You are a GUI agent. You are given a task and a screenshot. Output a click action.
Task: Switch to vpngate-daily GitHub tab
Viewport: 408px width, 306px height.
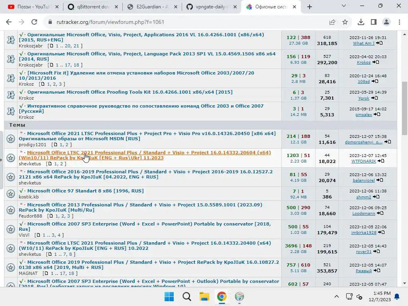211,7
